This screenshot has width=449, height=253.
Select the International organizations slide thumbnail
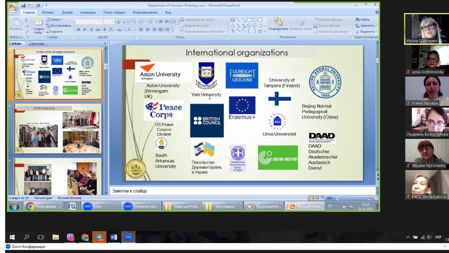(x=58, y=74)
